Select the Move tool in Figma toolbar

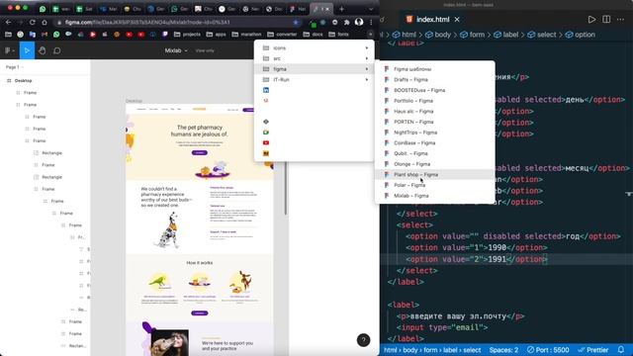click(27, 50)
